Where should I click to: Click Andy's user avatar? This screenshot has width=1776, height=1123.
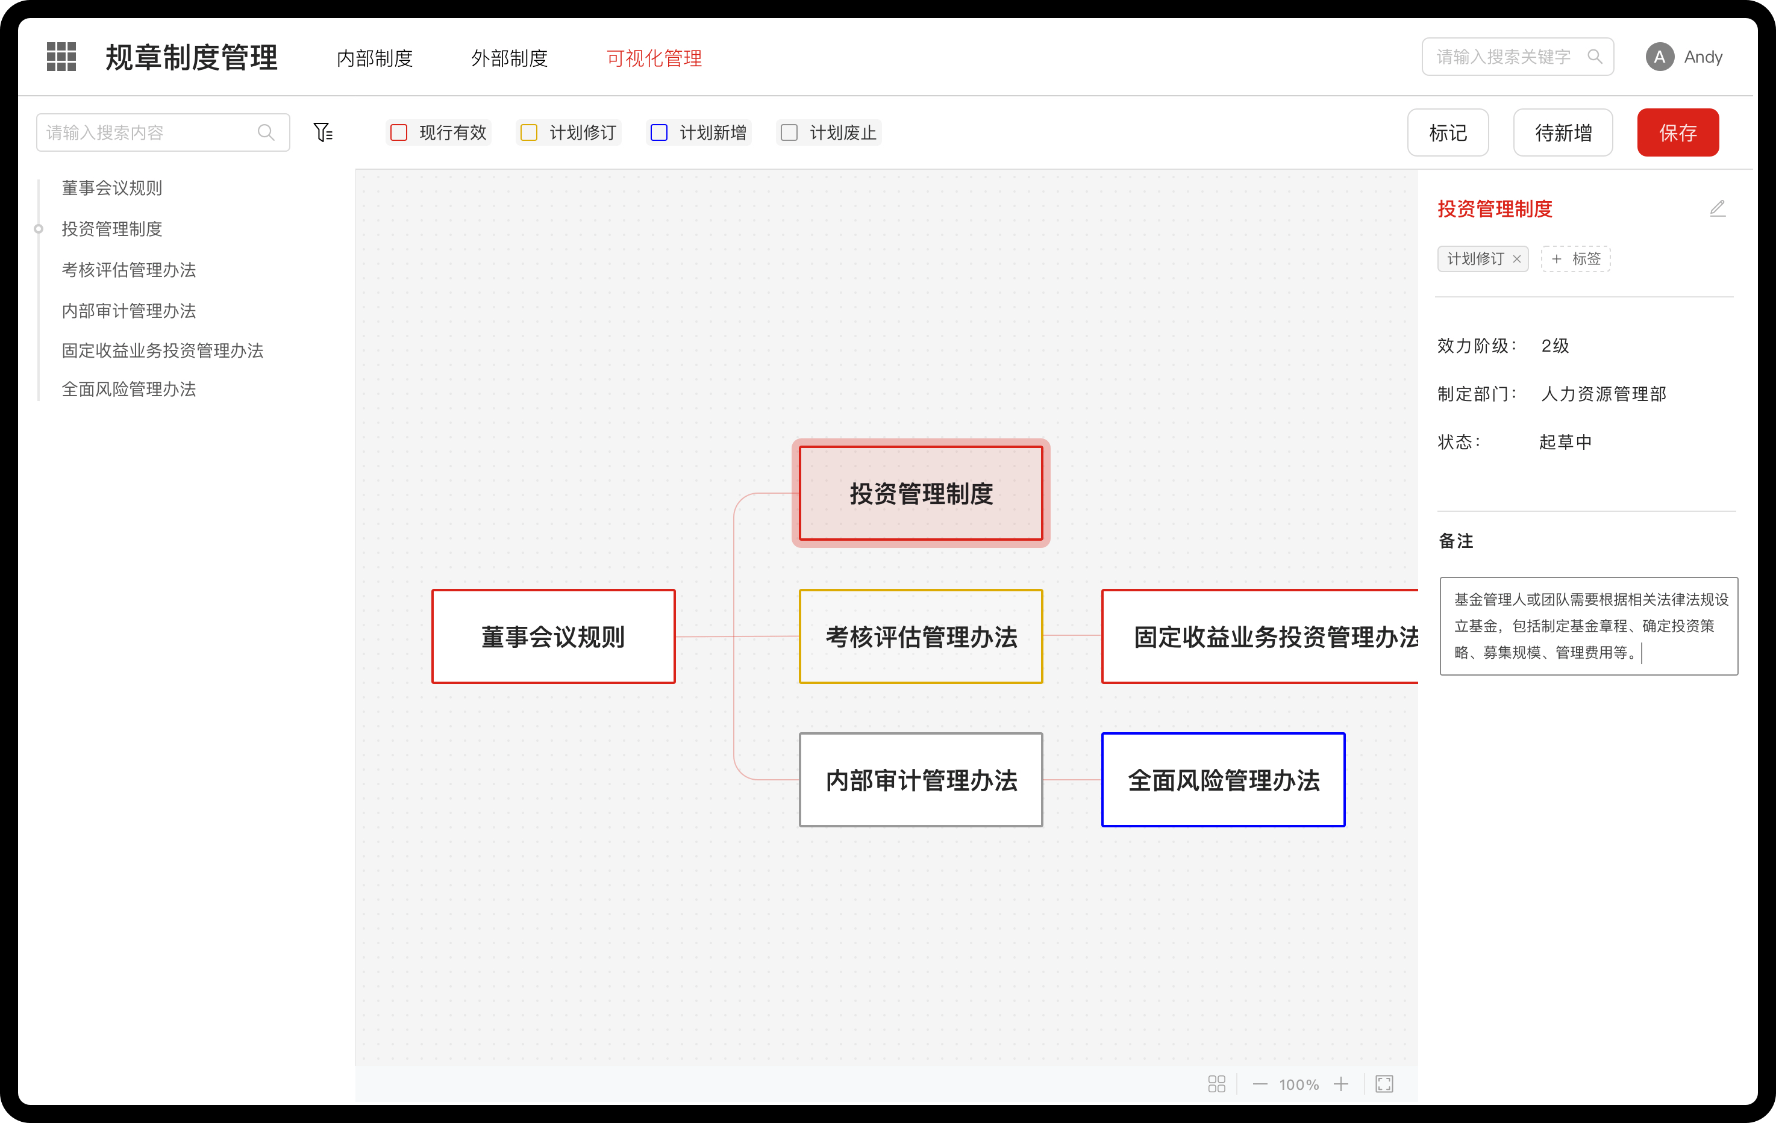[1660, 57]
